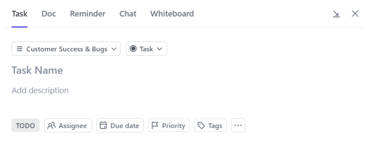
Task: Click the list icon beside Customer Success & Bugs
Action: (x=20, y=49)
